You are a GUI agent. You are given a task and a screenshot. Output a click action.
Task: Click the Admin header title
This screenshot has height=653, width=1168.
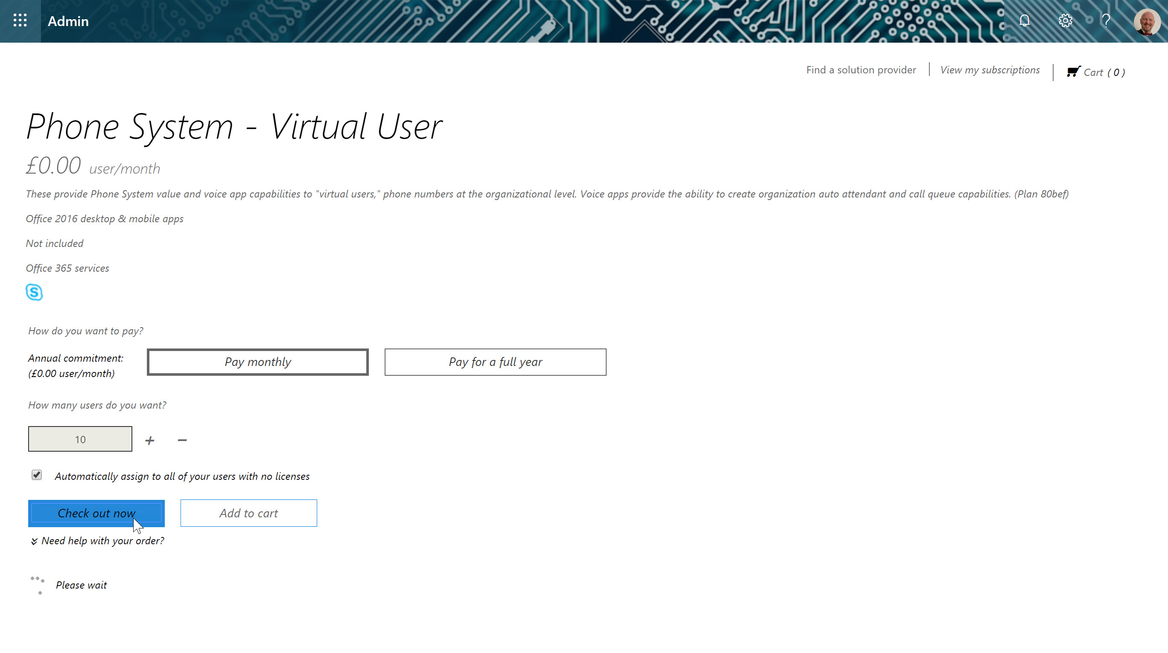tap(68, 21)
